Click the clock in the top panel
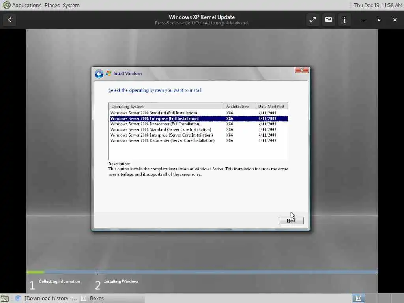404x303 pixels. tap(378, 5)
